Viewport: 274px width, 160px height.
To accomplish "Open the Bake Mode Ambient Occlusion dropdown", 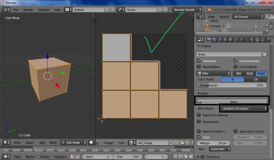I will [x=244, y=108].
